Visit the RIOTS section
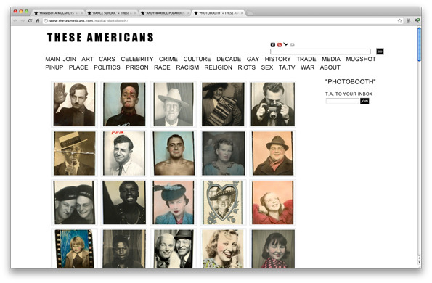This screenshot has height=283, width=432. (x=247, y=67)
